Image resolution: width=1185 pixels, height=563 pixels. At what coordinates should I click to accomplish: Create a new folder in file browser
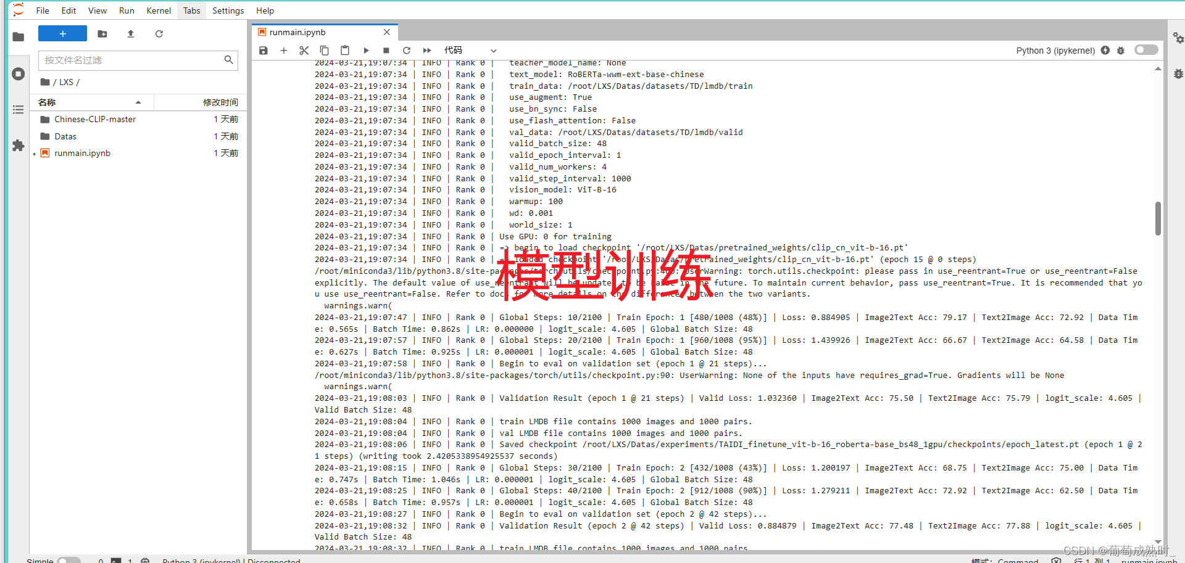102,34
